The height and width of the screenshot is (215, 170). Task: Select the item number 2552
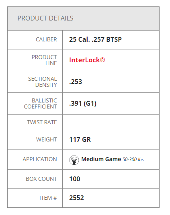coord(76,198)
